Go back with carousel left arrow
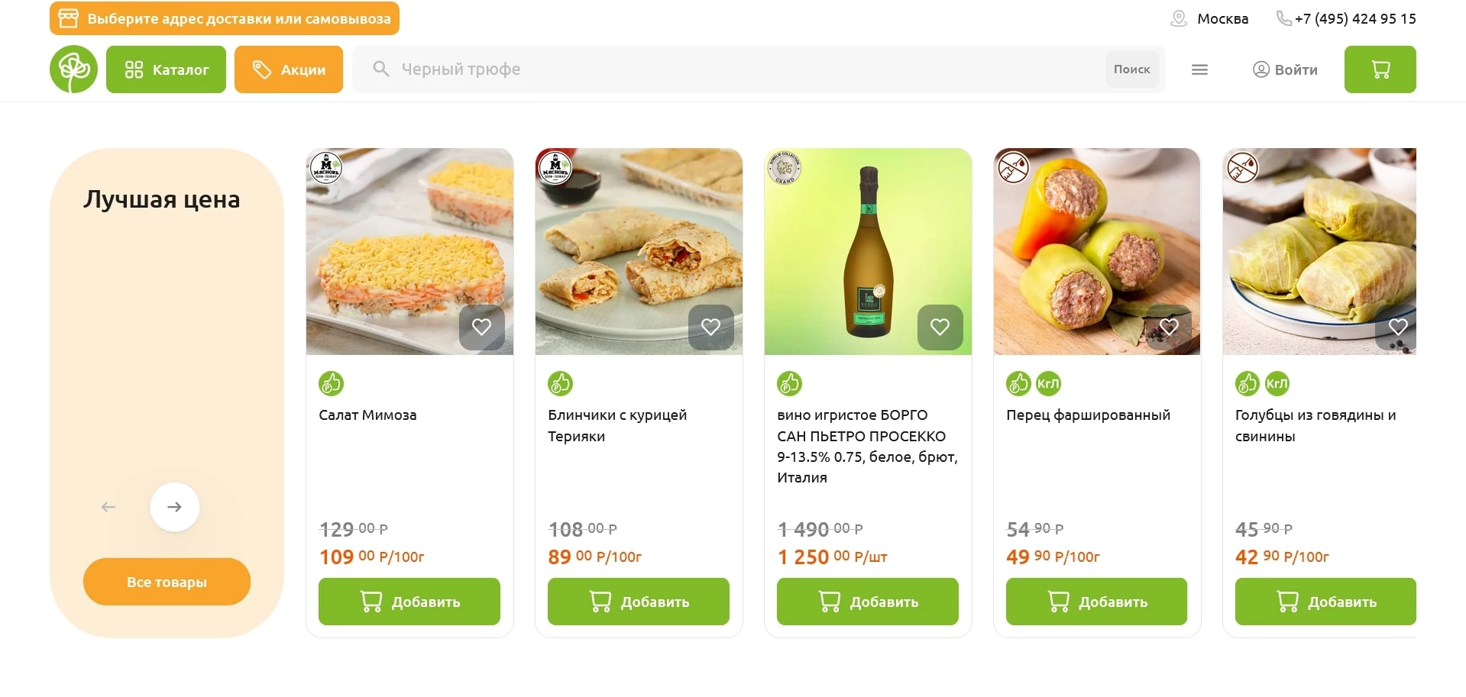 [x=108, y=507]
